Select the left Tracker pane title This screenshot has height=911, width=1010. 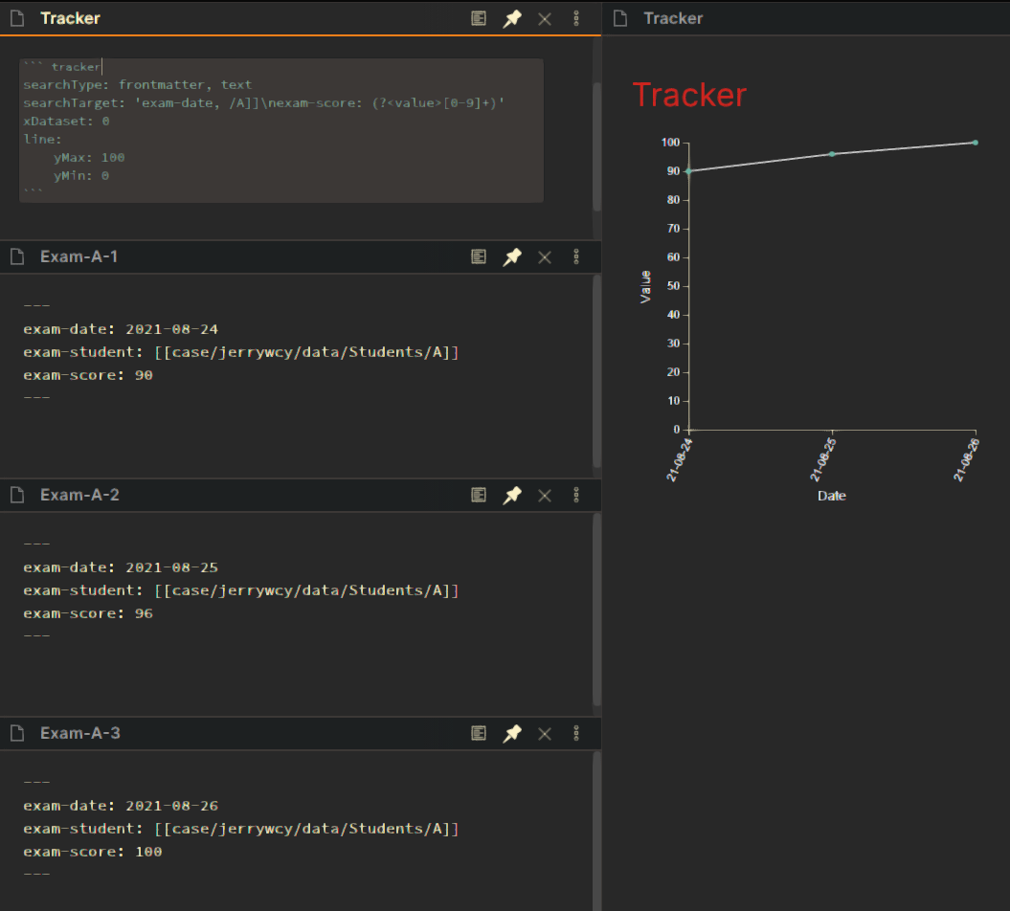(70, 19)
